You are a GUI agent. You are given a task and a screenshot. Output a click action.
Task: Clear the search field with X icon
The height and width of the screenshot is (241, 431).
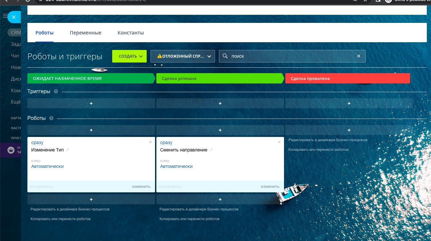point(358,56)
